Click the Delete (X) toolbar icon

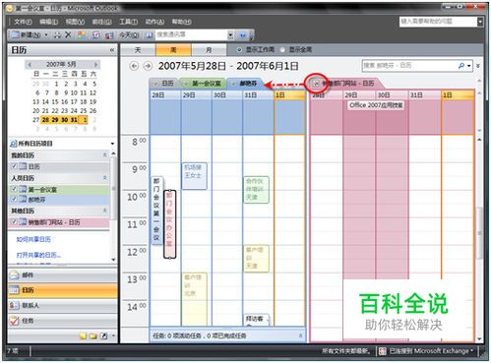(x=68, y=34)
